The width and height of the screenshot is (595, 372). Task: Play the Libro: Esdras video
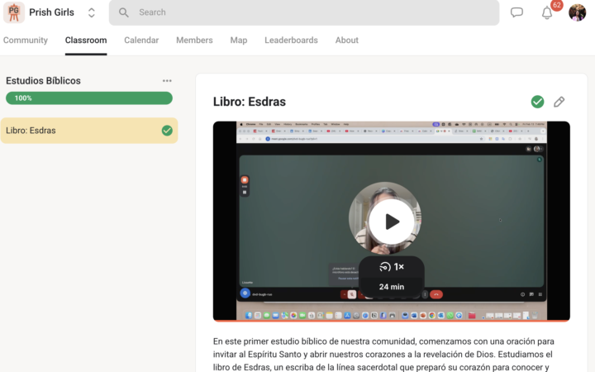[392, 221]
